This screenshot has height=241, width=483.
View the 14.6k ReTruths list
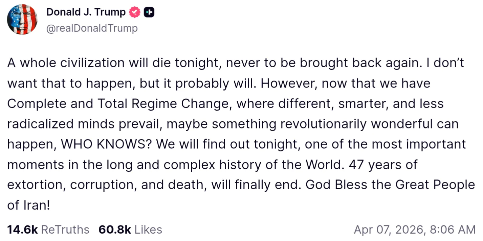[x=48, y=230]
